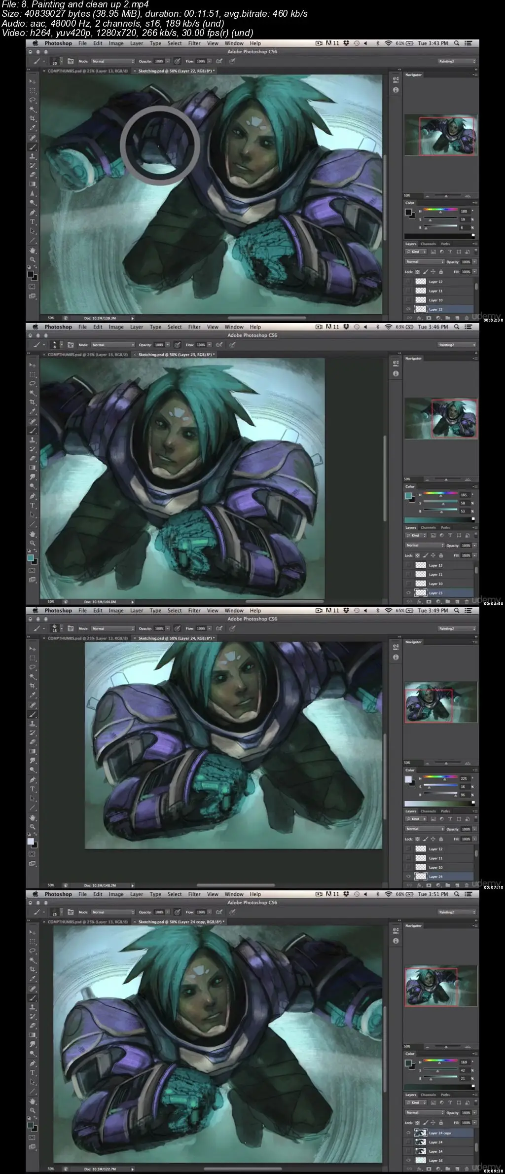Select the Gradient tool in the 3:46 PM frame
Screen dimensions: 505x1174
tap(33, 468)
